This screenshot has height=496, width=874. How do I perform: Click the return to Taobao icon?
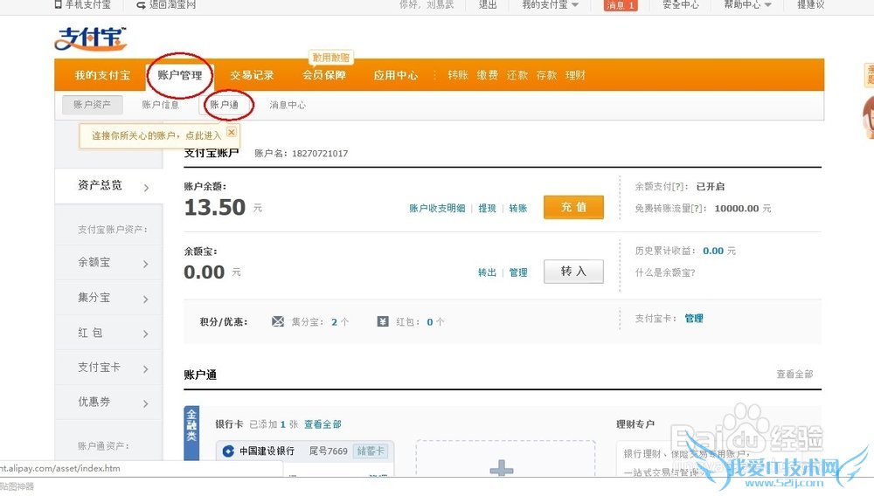[x=141, y=4]
